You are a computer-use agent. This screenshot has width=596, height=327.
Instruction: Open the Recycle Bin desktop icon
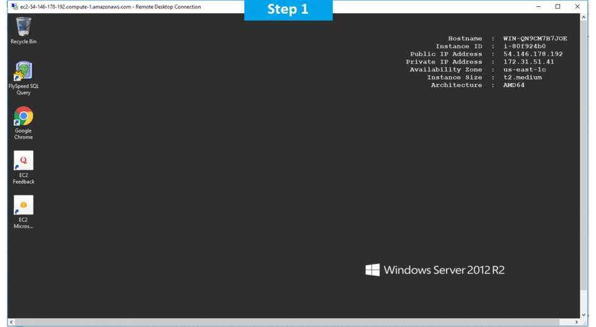(x=23, y=28)
